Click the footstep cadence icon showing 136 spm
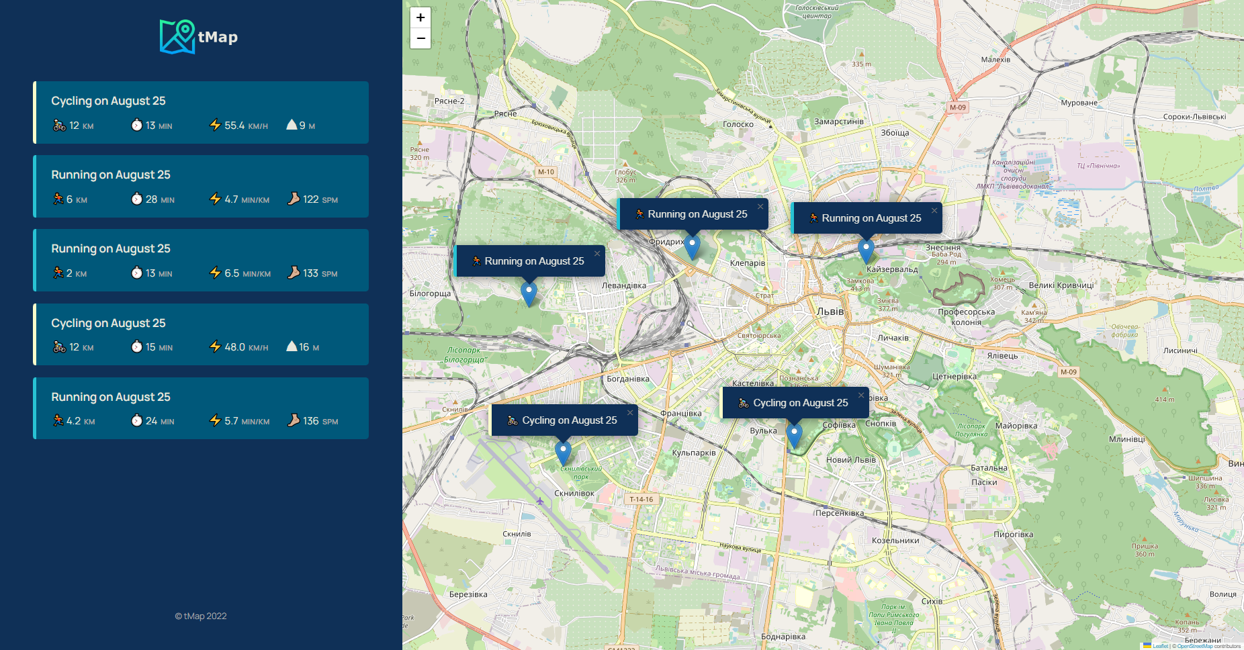This screenshot has width=1244, height=650. pos(294,420)
